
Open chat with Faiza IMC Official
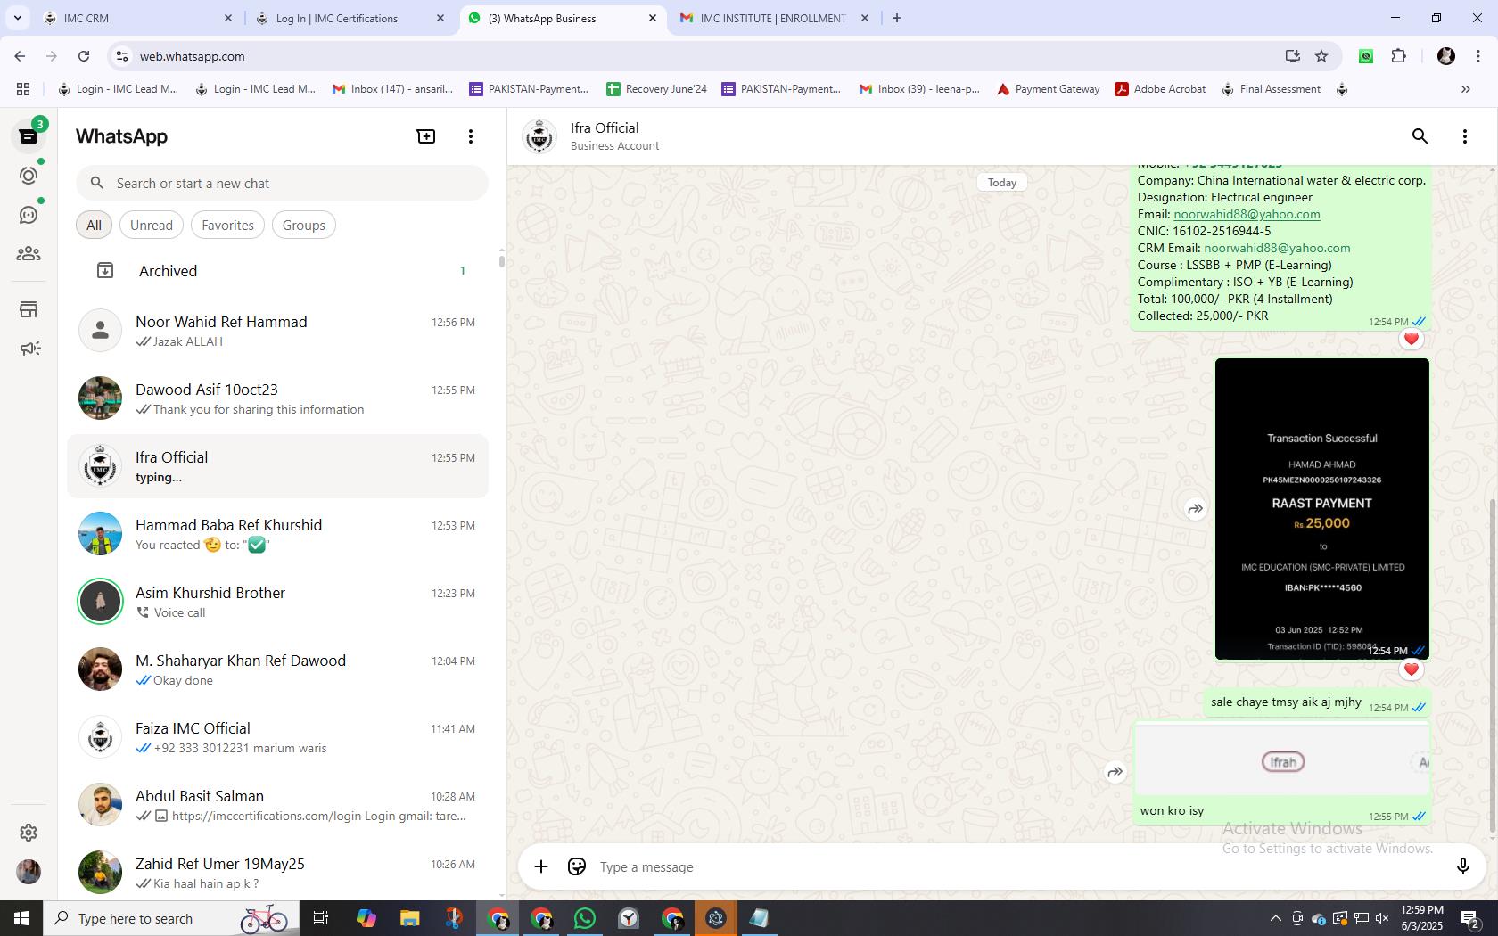(x=277, y=737)
